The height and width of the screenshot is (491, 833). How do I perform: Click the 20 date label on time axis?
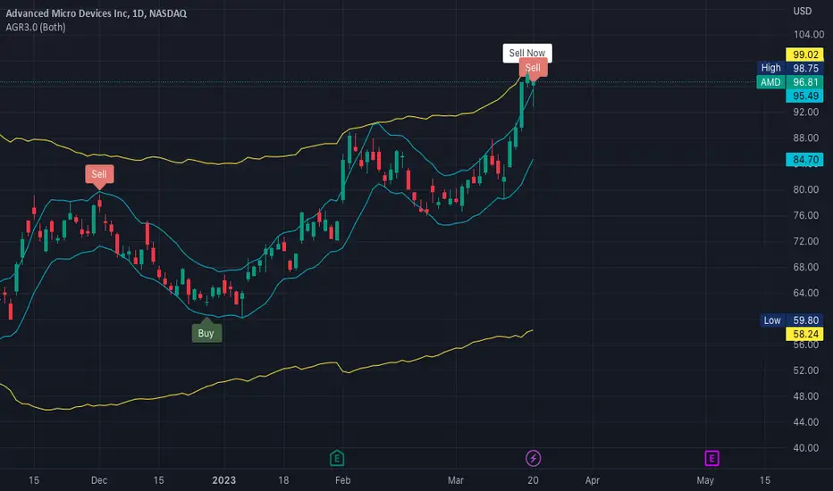pyautogui.click(x=533, y=480)
